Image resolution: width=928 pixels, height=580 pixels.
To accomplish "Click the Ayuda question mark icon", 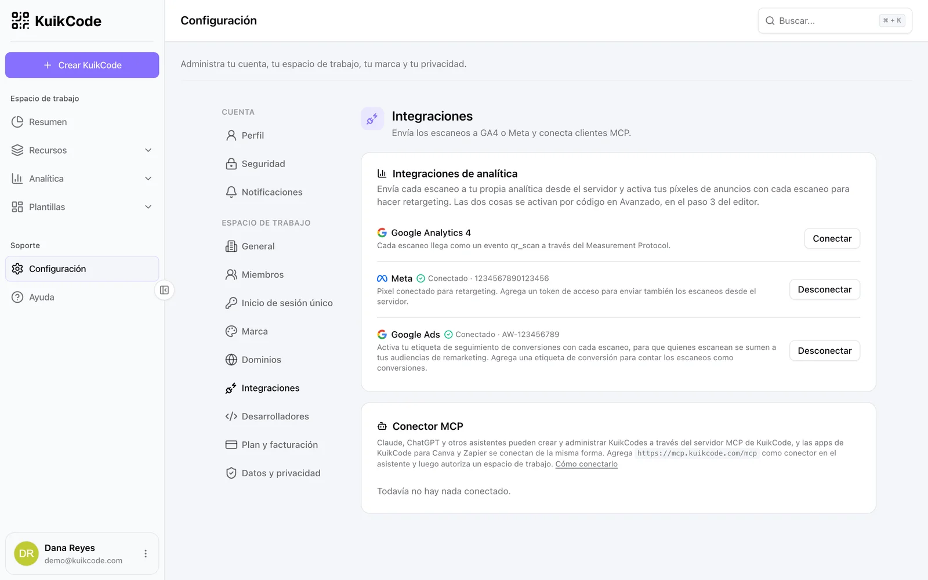I will pyautogui.click(x=17, y=297).
